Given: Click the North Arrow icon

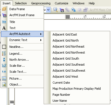Looking at the screenshot, I should (4, 60).
